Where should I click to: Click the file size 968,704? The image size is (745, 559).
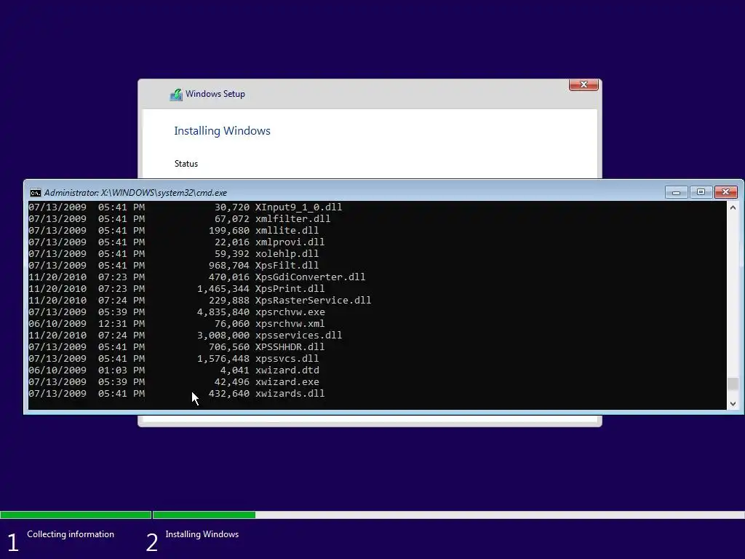coord(229,265)
